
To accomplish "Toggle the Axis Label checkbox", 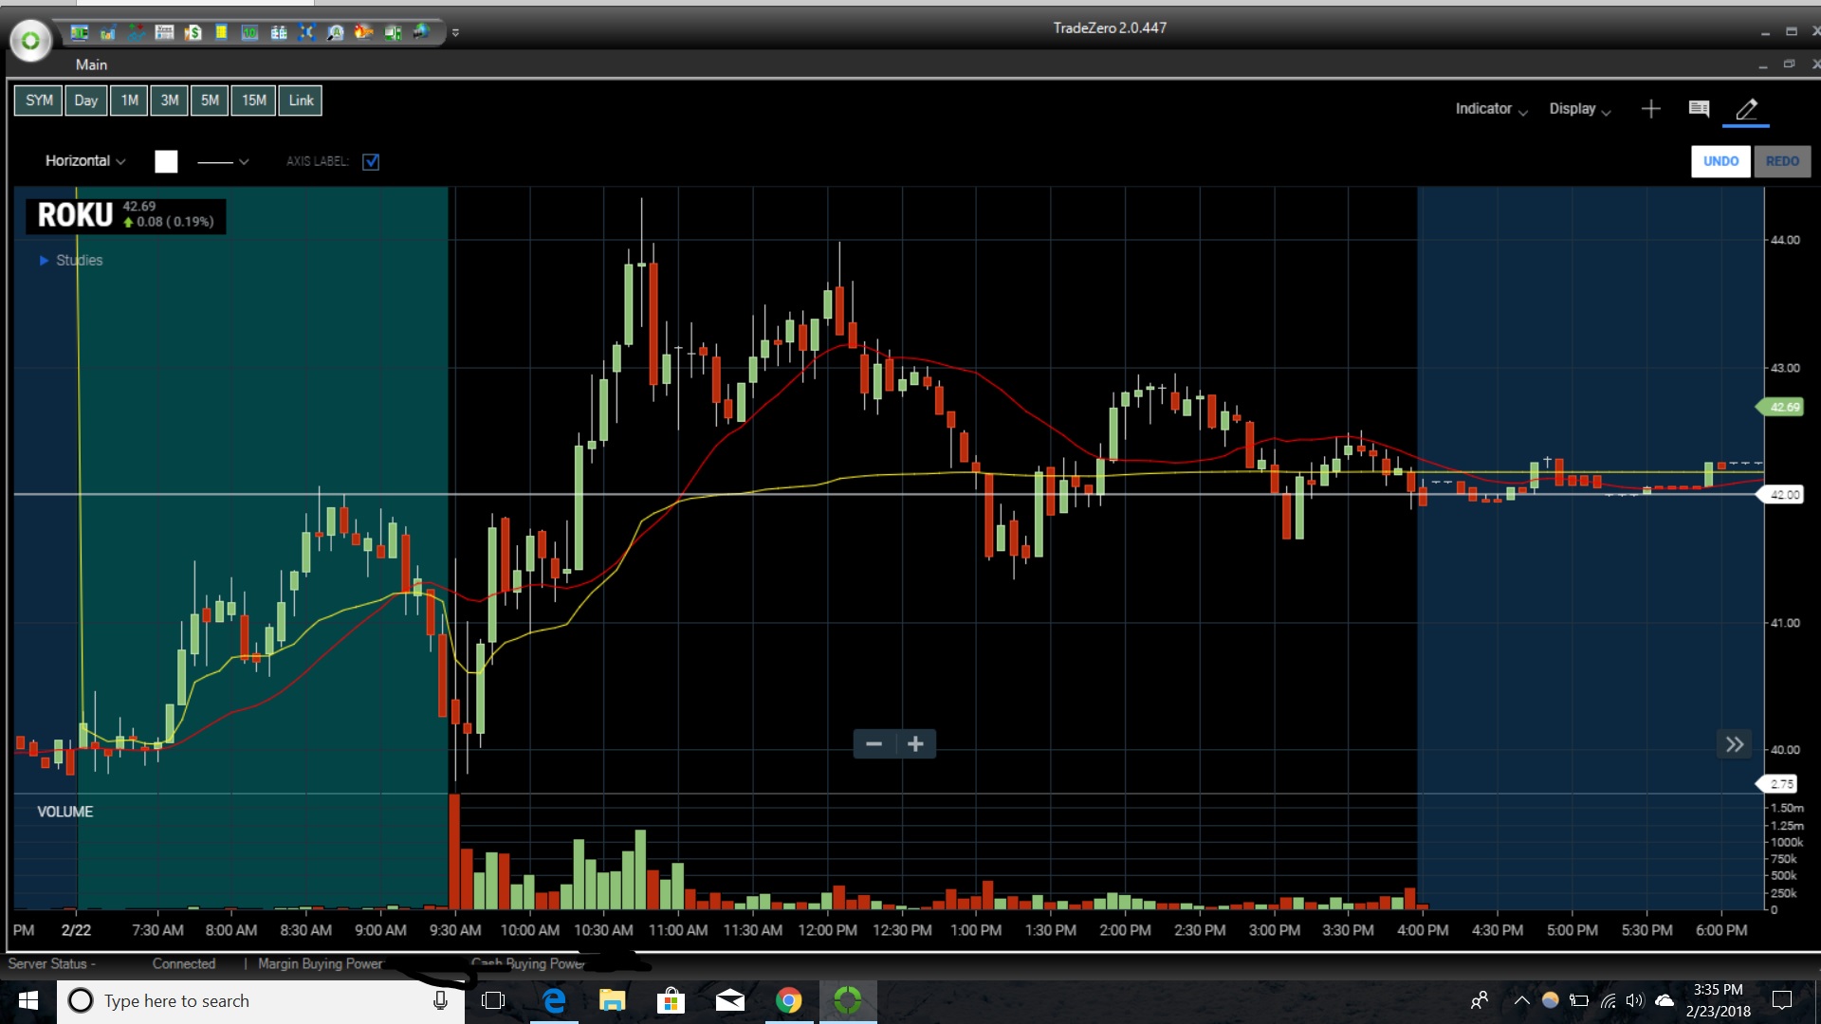I will (x=371, y=161).
